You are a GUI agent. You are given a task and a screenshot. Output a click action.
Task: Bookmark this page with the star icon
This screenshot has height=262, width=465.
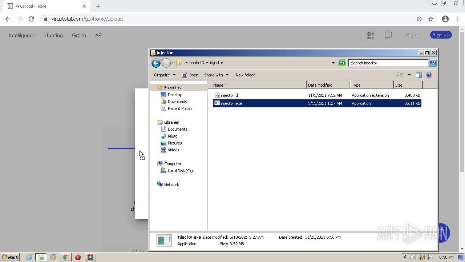click(431, 19)
